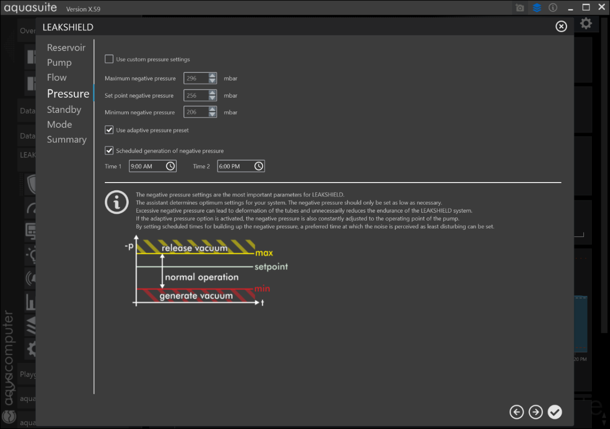Go back with the left arrow button
The height and width of the screenshot is (429, 610).
[517, 412]
